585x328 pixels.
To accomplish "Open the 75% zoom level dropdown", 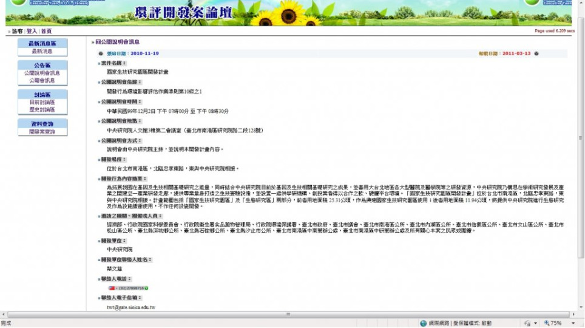I will pos(573,323).
